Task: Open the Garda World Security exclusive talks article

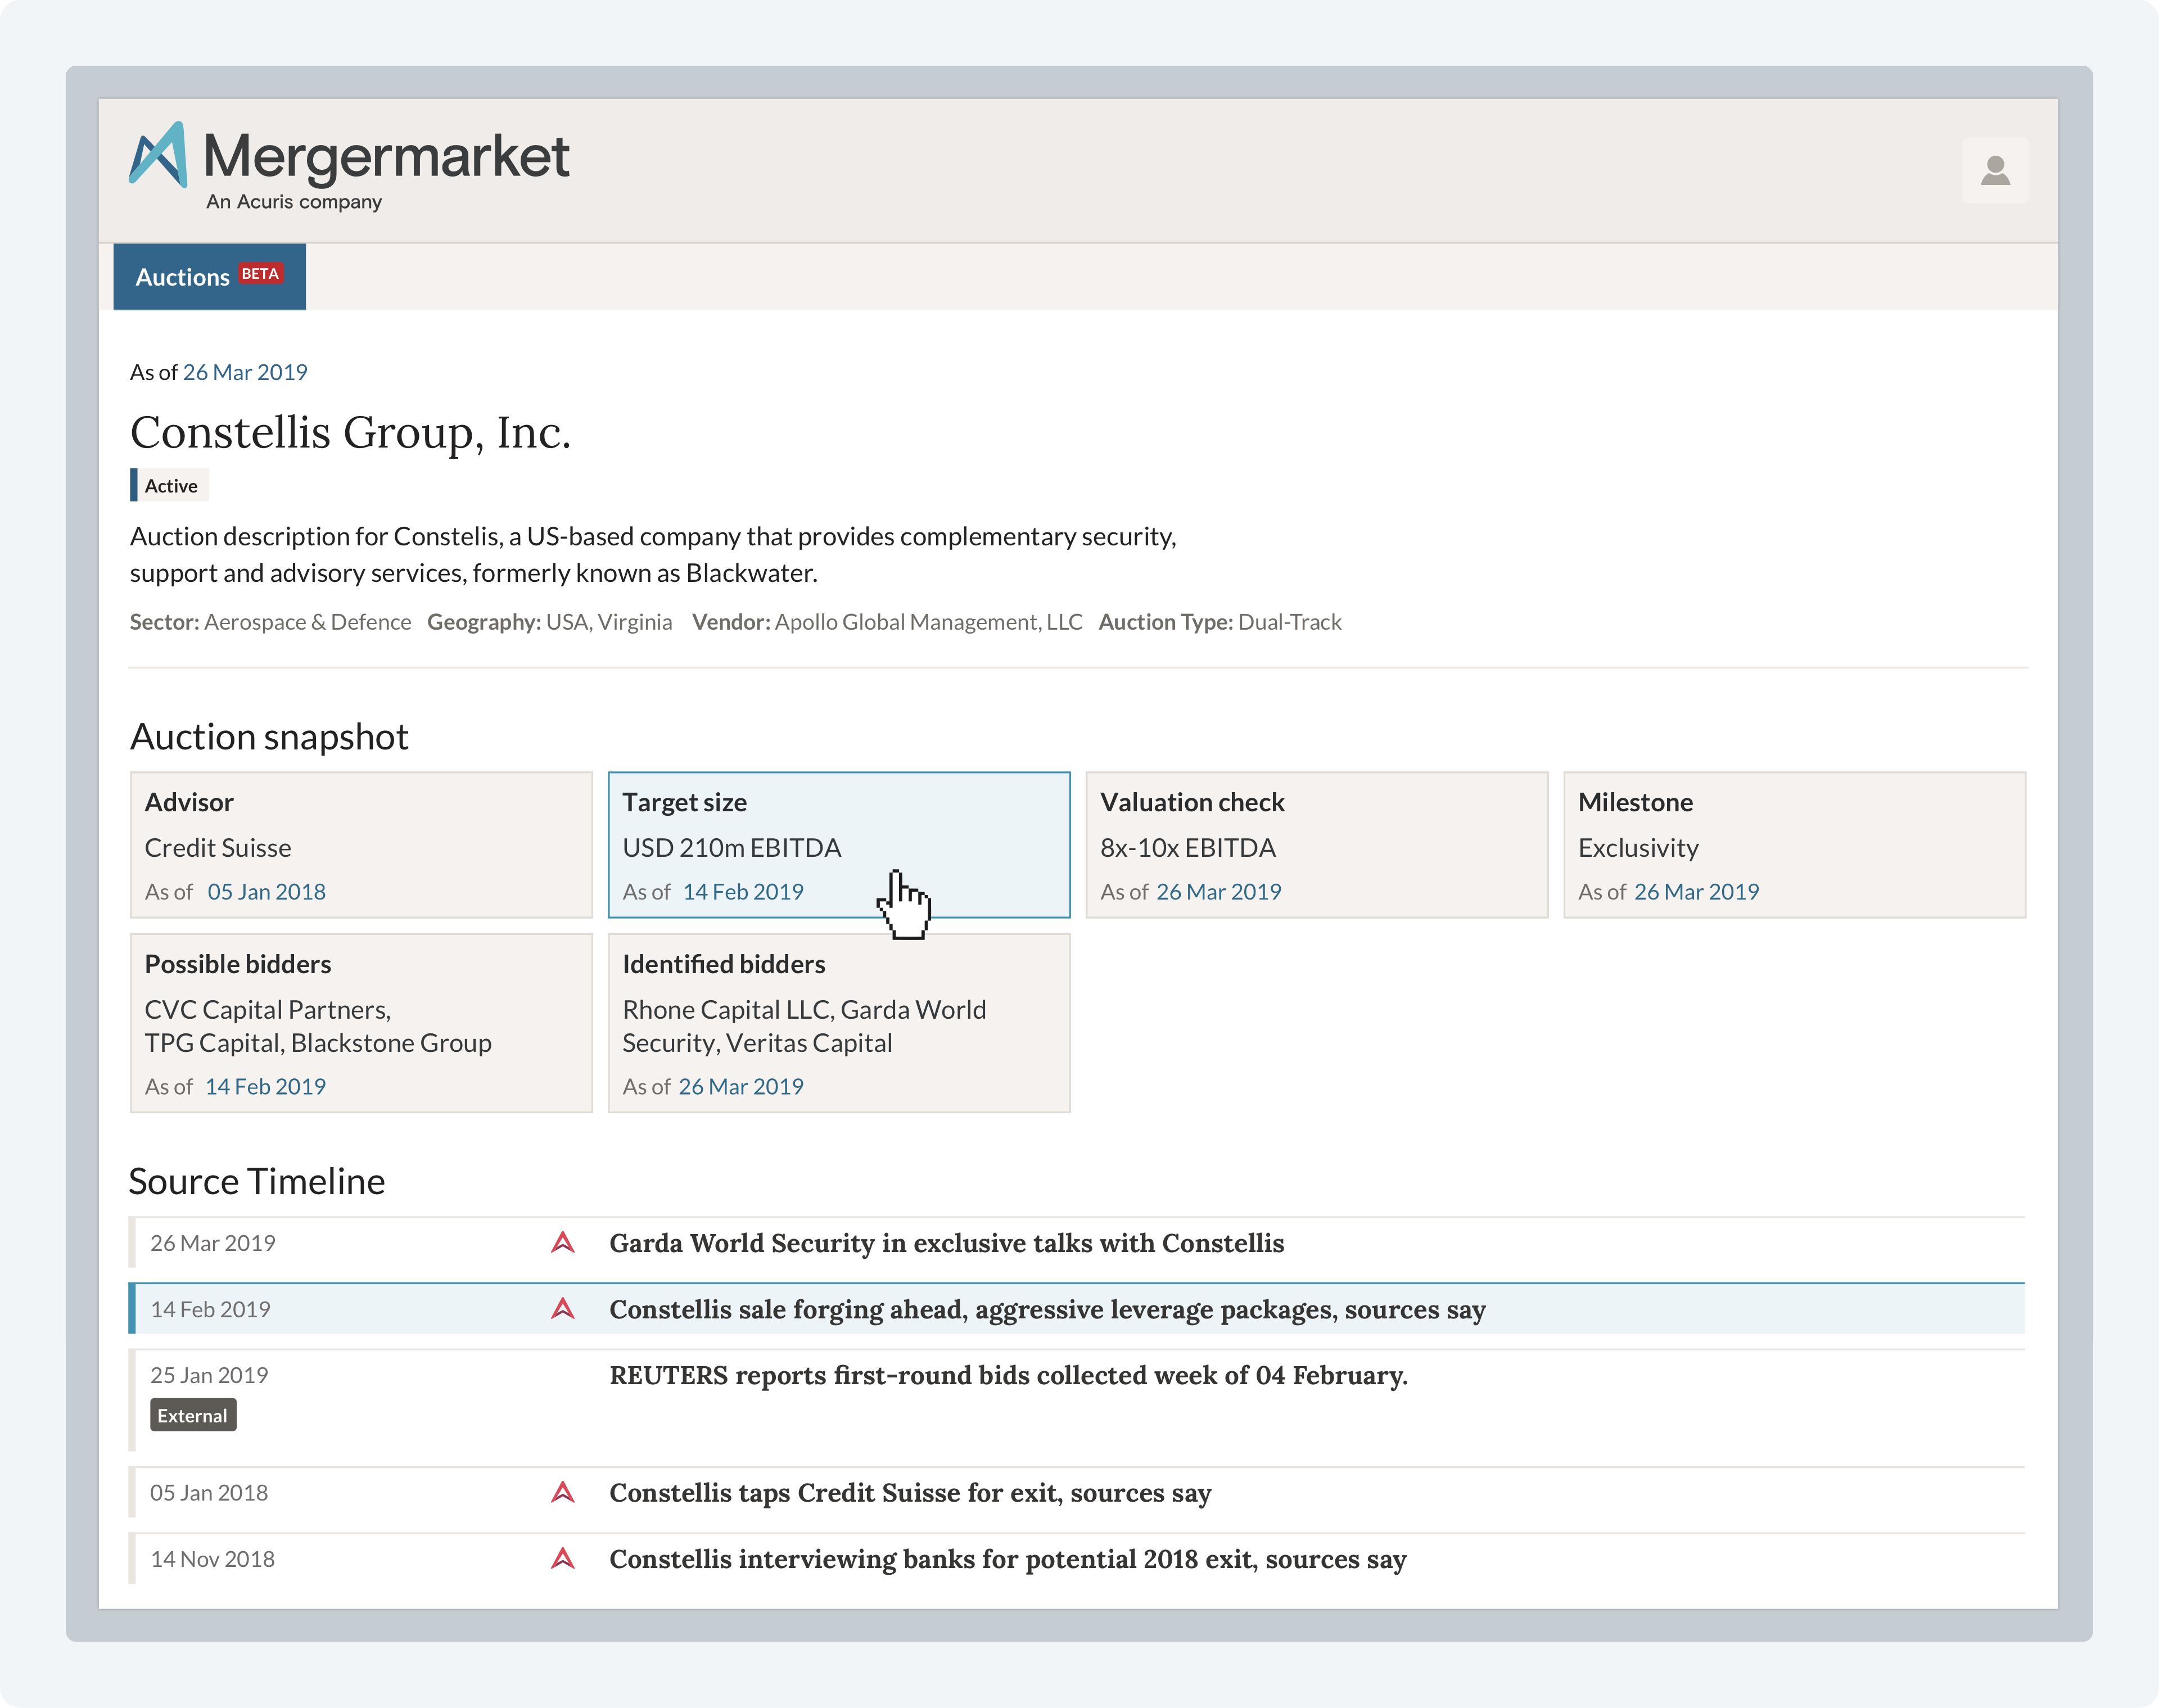Action: [x=946, y=1243]
